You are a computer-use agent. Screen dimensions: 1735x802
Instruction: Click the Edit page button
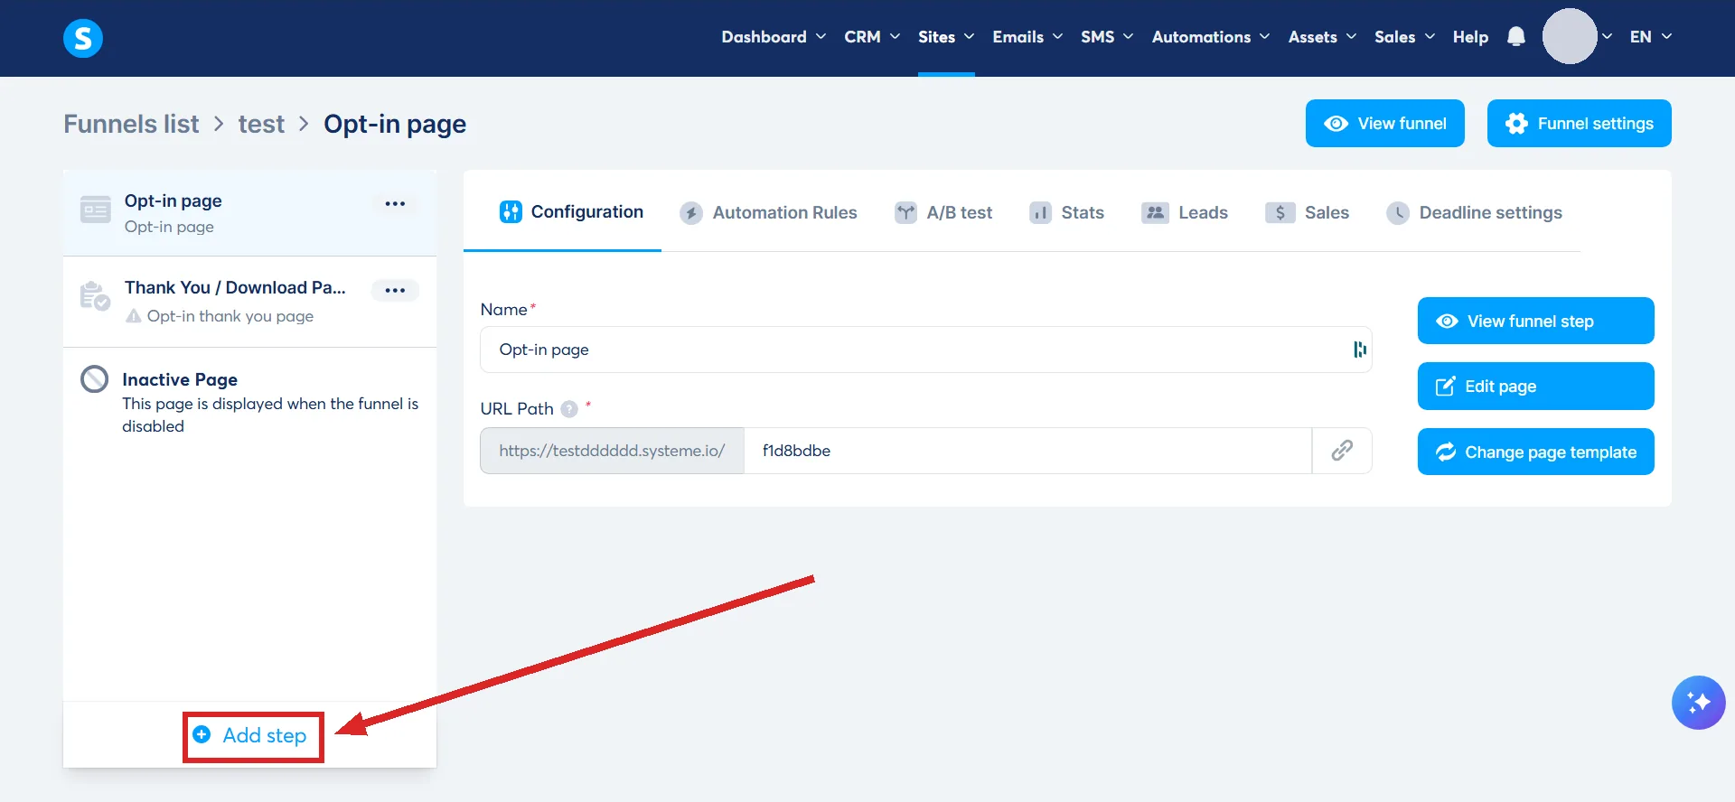[x=1536, y=386]
